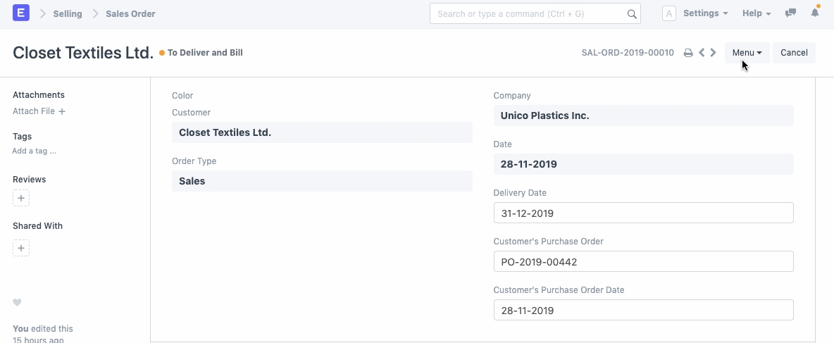Viewport: 834px width, 343px height.
Task: Click the user avatar A icon
Action: pyautogui.click(x=669, y=13)
